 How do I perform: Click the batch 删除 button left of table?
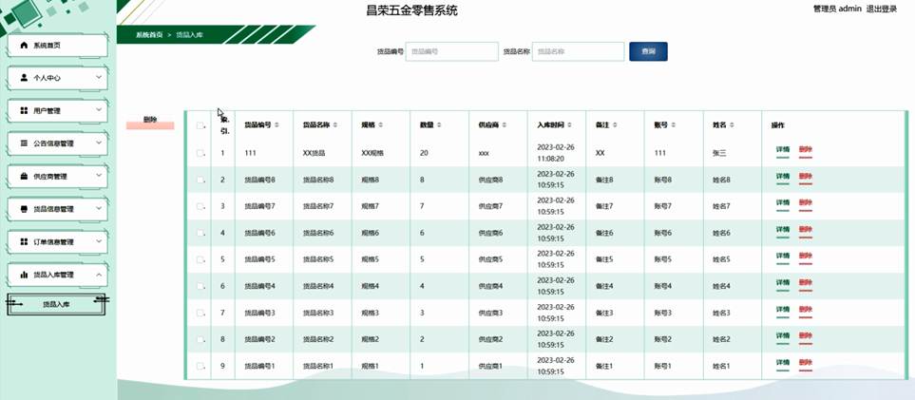point(150,121)
